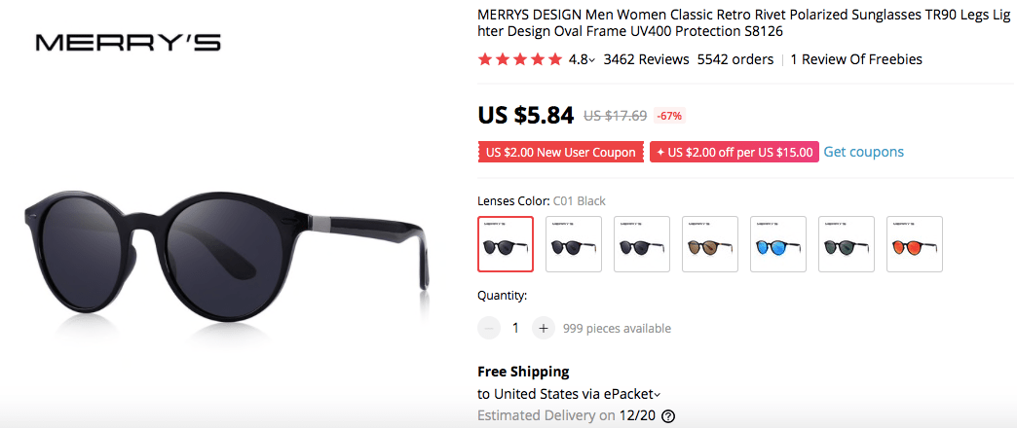The width and height of the screenshot is (1017, 428).
Task: Select the second black lenses thumbnail
Action: coord(574,244)
